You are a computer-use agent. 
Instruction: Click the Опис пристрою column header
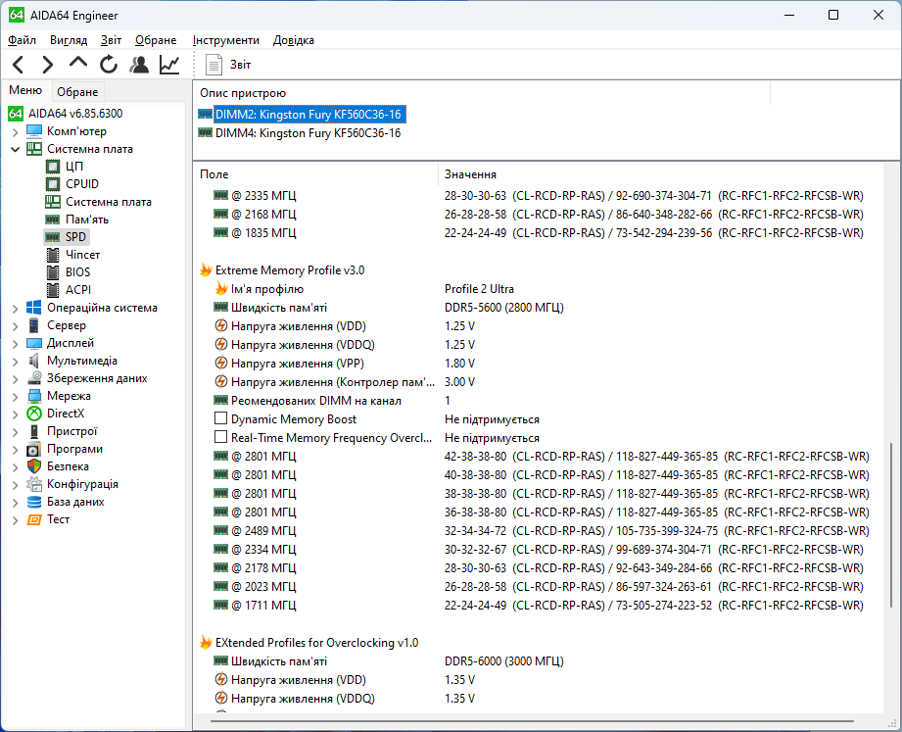point(482,93)
